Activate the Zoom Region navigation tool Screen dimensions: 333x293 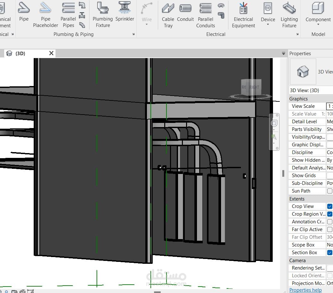pyautogui.click(x=274, y=137)
